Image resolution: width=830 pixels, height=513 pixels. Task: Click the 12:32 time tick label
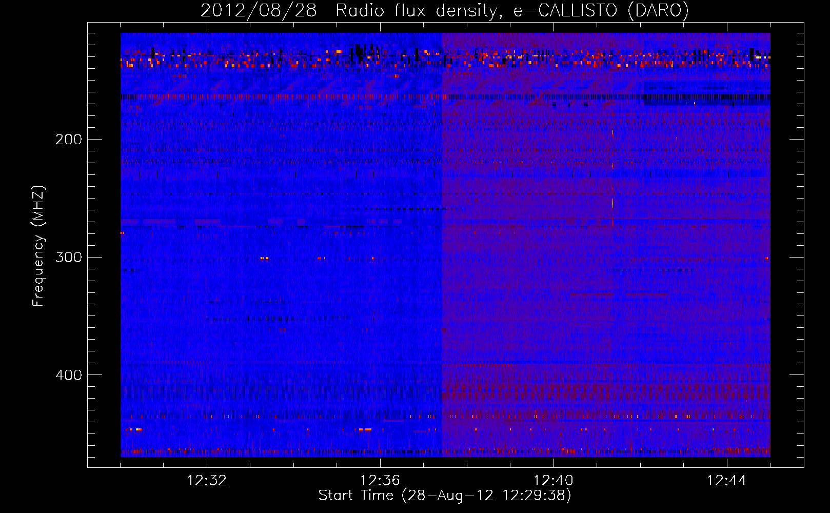coord(207,481)
